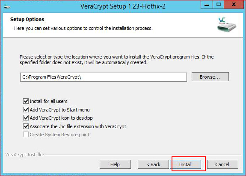This screenshot has height=176, width=246.
Task: Click the VeraCrypt Installer label text
Action: coord(25,155)
